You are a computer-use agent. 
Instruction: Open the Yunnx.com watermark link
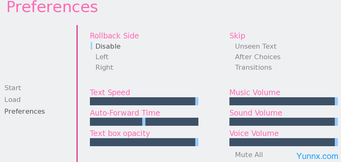click(x=317, y=156)
